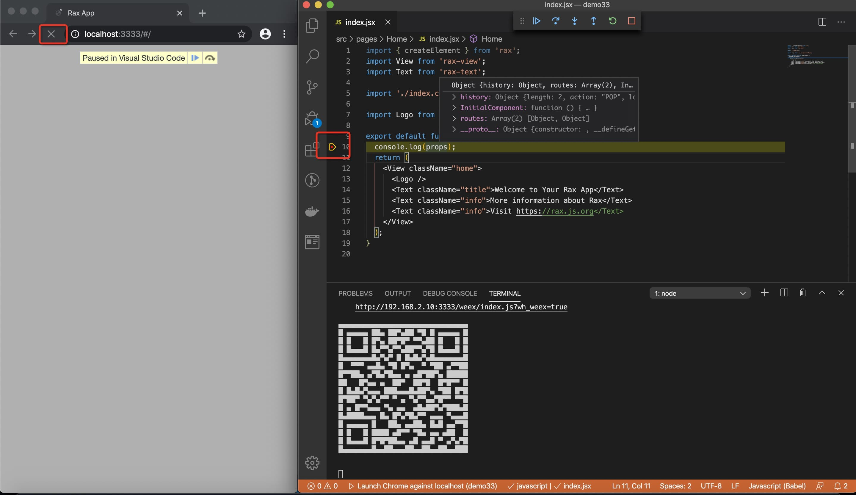Open the Source Control sidebar view

coord(312,87)
